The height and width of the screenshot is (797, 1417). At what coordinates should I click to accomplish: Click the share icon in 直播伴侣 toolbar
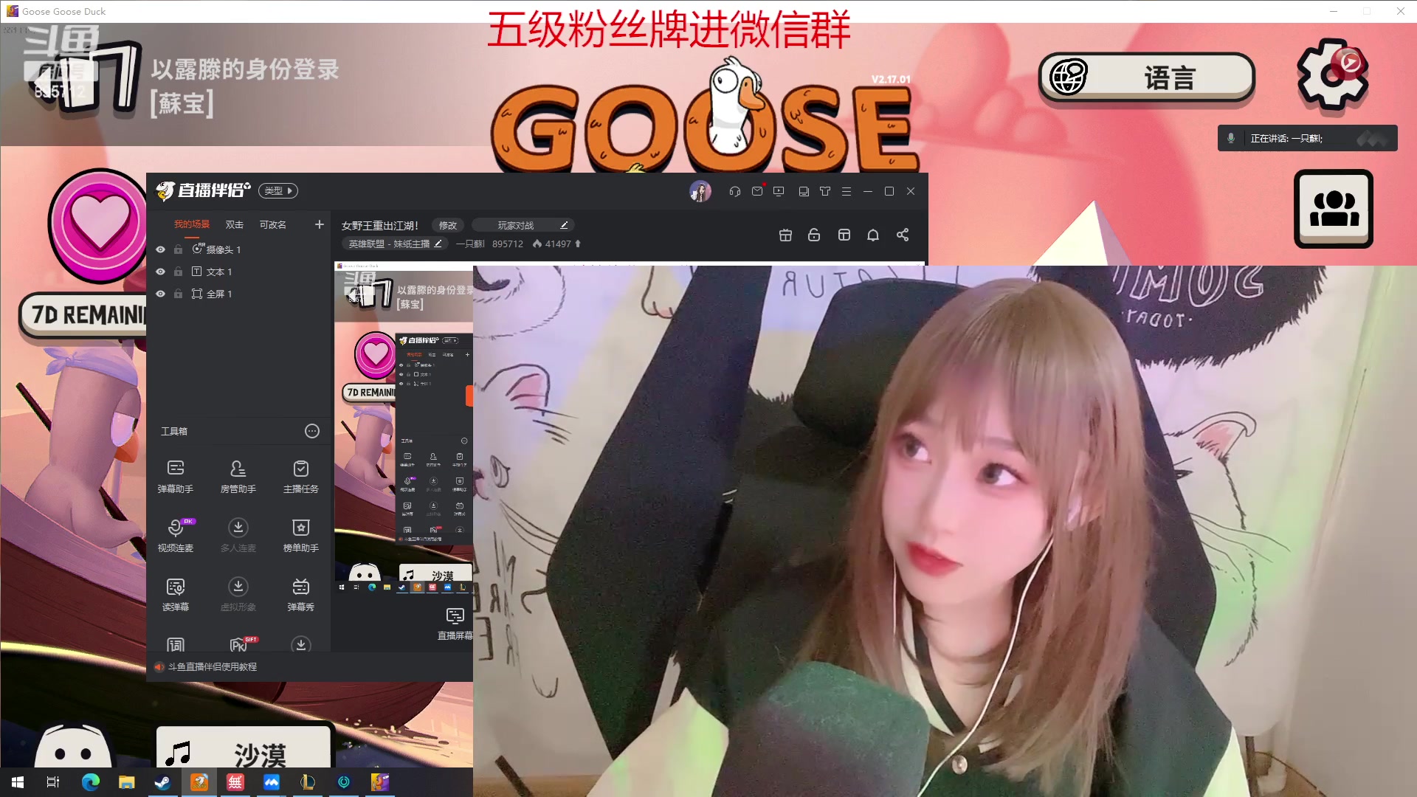[x=903, y=235]
